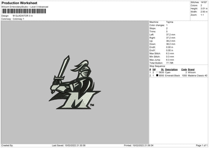The image size is (209, 148).
Task: Click the Production Worksheet title
Action: pyautogui.click(x=19, y=3)
